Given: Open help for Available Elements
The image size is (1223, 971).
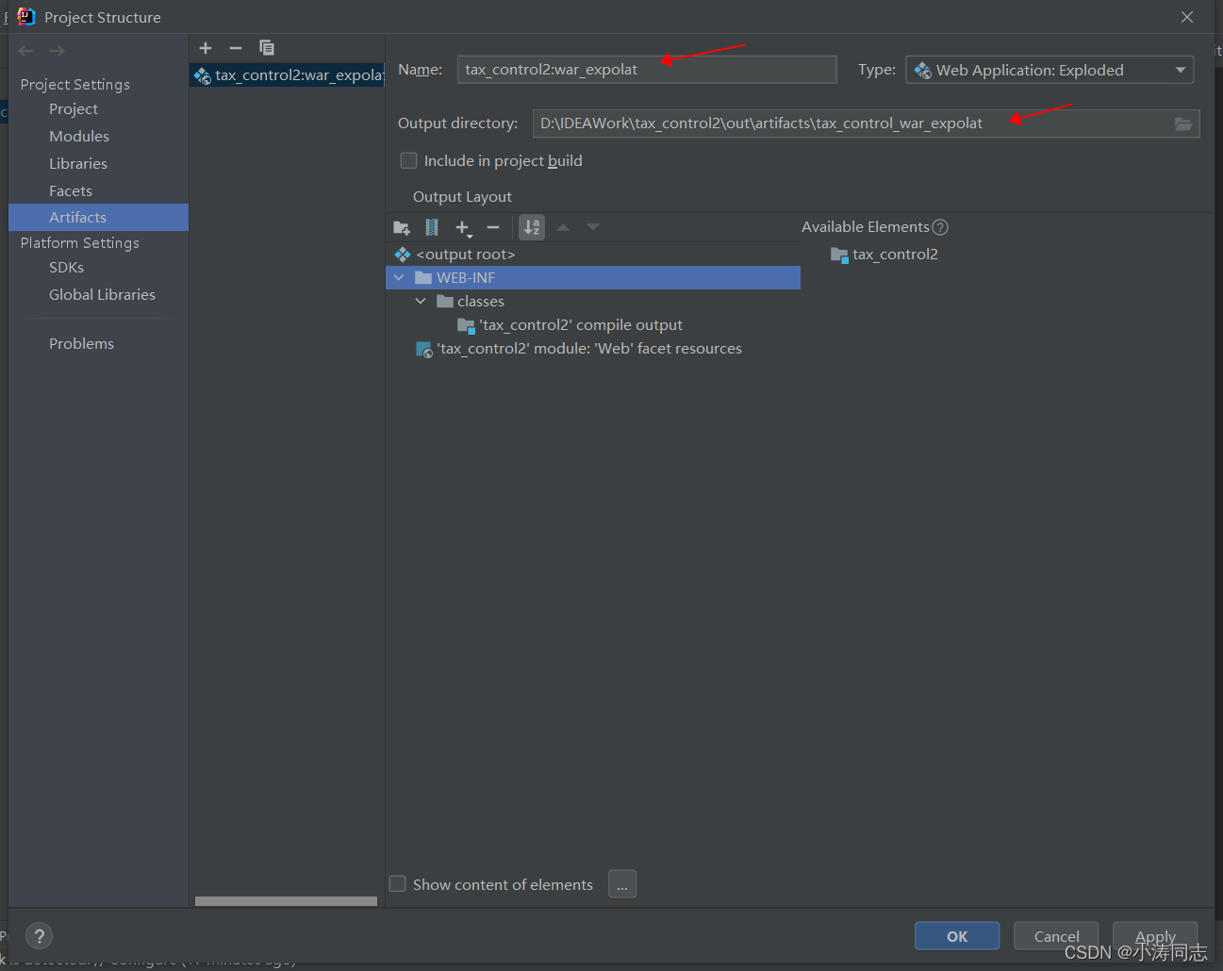Looking at the screenshot, I should [940, 227].
